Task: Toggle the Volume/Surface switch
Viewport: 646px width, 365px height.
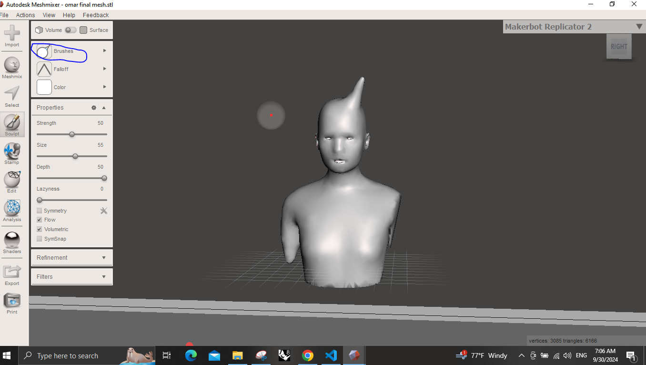Action: click(71, 30)
